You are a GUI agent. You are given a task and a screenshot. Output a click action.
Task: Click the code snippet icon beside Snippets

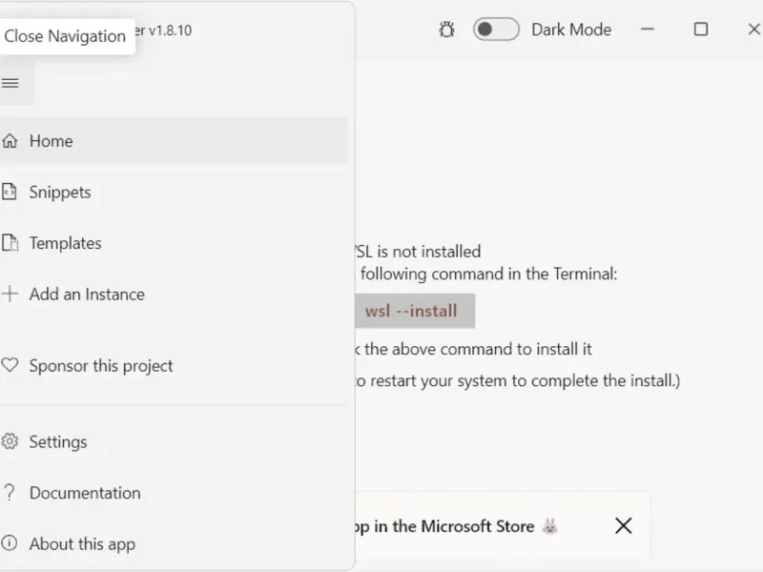(x=10, y=192)
